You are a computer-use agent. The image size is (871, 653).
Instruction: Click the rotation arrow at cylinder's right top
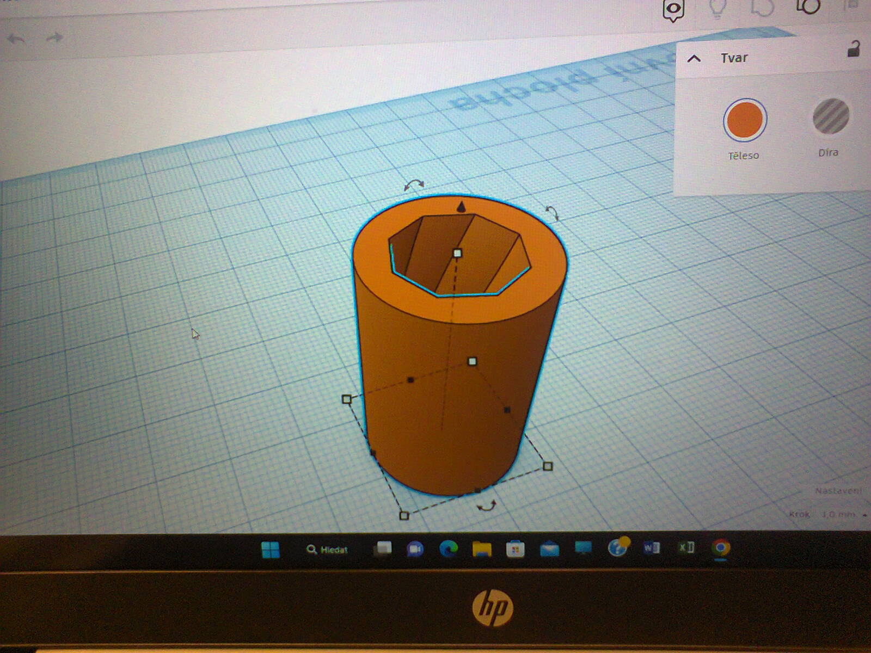[552, 213]
